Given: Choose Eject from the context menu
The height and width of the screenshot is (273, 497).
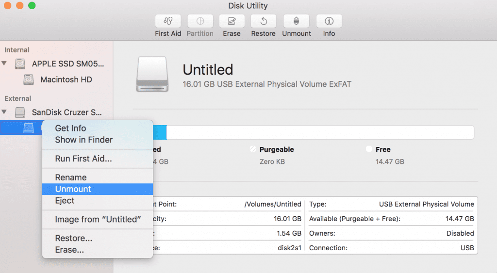Looking at the screenshot, I should [x=65, y=201].
